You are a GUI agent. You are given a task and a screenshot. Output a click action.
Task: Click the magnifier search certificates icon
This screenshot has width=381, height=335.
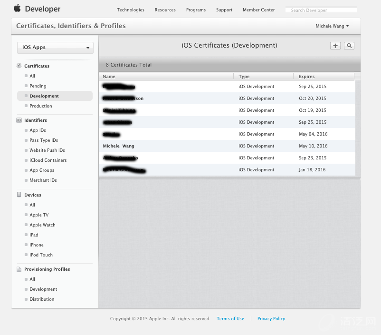tap(349, 46)
